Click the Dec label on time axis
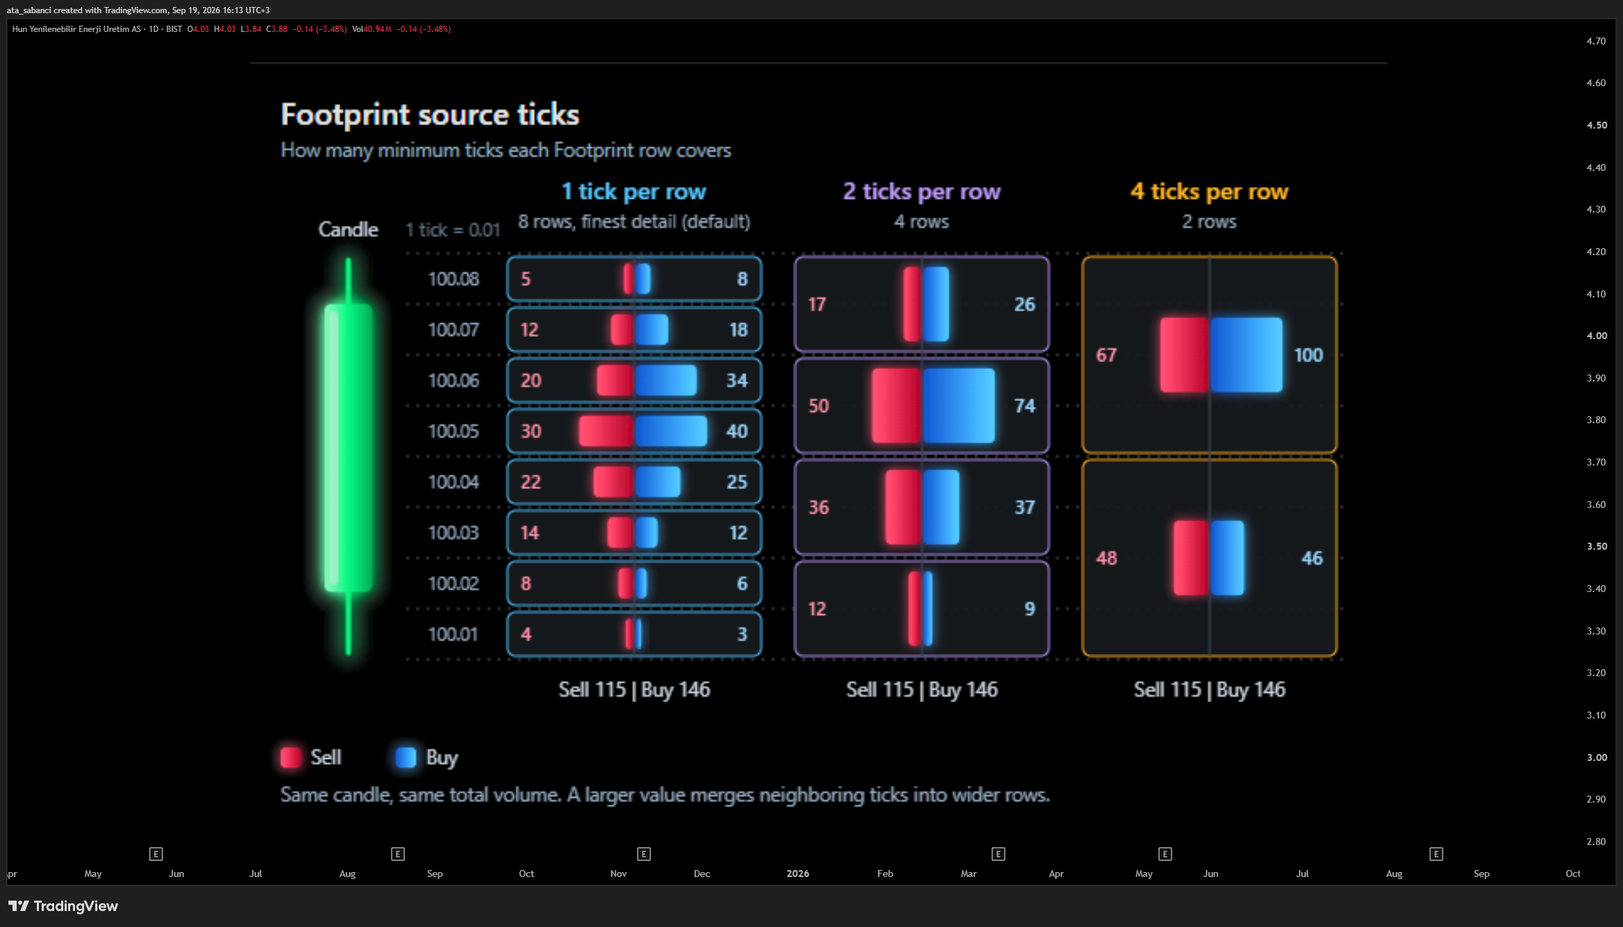The width and height of the screenshot is (1623, 927). click(702, 873)
